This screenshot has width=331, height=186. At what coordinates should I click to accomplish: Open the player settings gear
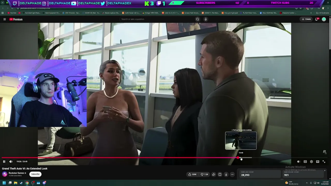(x=311, y=161)
